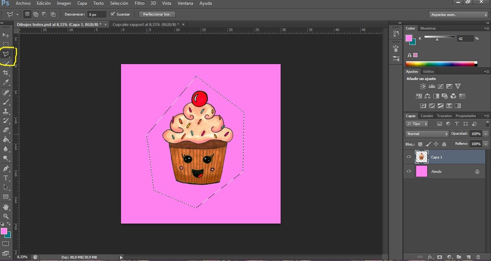Screen dimensions: 491x261
Task: Choose the Add to selection mode
Action: pos(36,14)
